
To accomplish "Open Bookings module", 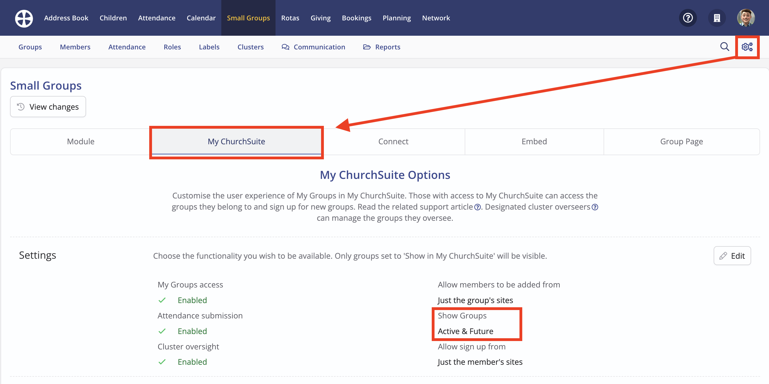I will click(357, 18).
